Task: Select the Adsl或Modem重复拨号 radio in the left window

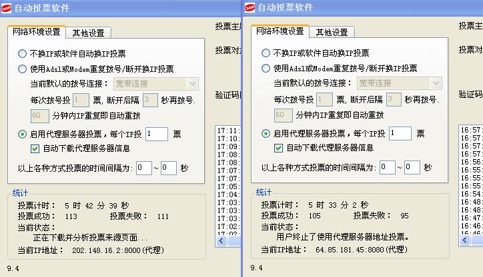Action: (x=23, y=69)
